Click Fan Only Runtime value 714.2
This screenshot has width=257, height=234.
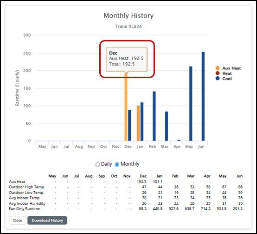coord(206,209)
